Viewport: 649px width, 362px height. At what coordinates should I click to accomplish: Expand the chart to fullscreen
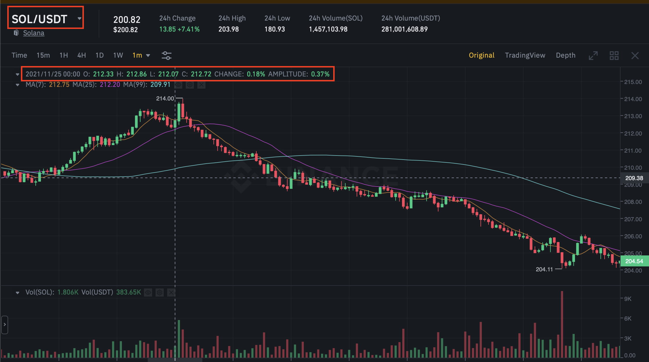pyautogui.click(x=593, y=55)
